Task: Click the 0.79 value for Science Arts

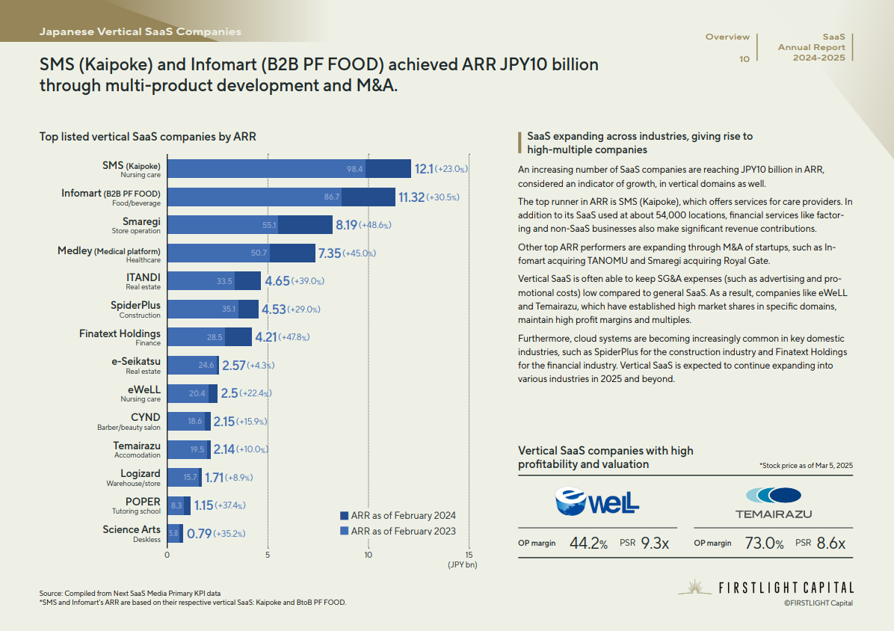Action: click(x=199, y=534)
